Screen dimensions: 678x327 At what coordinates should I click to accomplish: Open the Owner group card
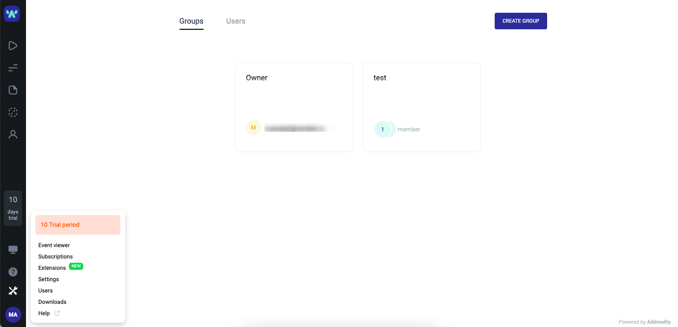pos(294,107)
